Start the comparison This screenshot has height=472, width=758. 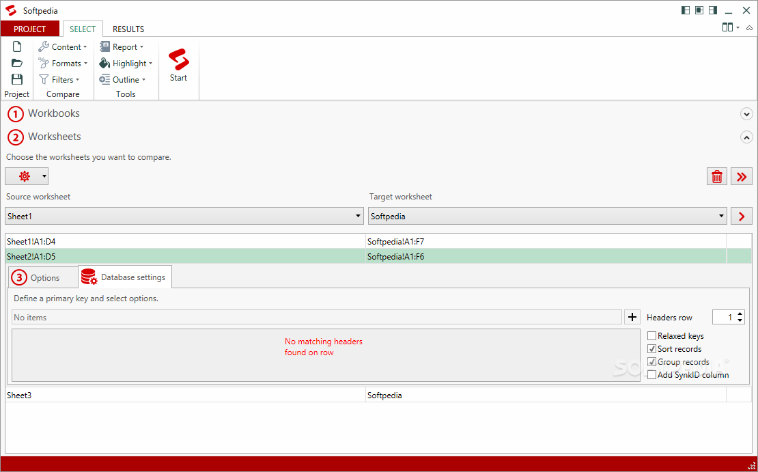click(x=178, y=66)
